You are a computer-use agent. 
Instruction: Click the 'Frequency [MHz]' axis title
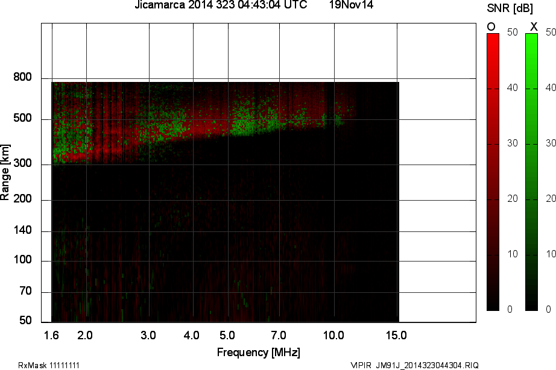(x=259, y=353)
